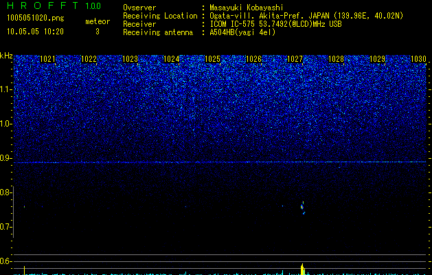Click the meteor label

pyautogui.click(x=98, y=21)
